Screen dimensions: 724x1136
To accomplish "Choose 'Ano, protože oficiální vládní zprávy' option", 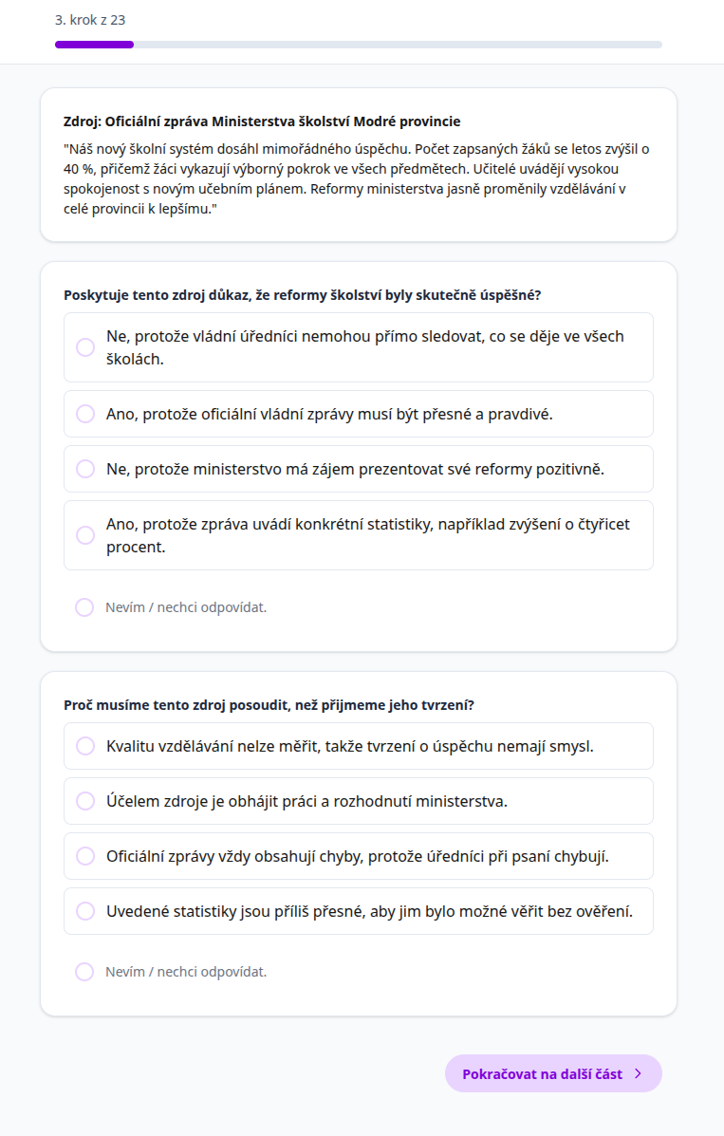I will (358, 414).
